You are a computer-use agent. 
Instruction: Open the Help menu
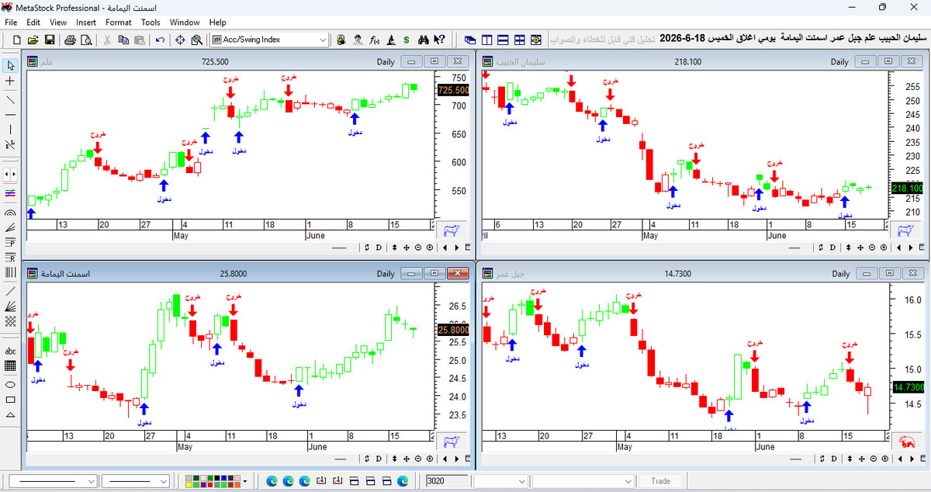tap(218, 23)
